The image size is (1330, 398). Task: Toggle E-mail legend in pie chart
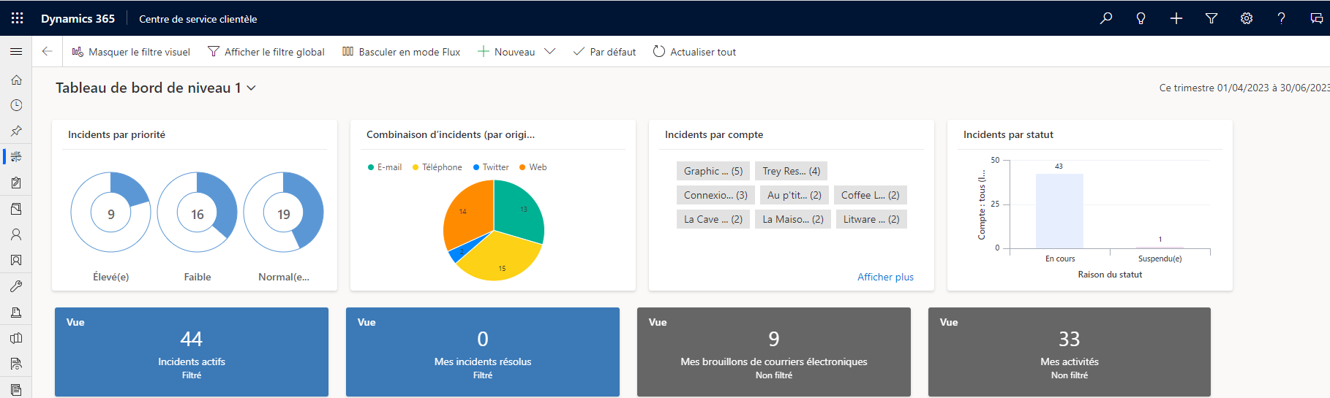(x=385, y=167)
